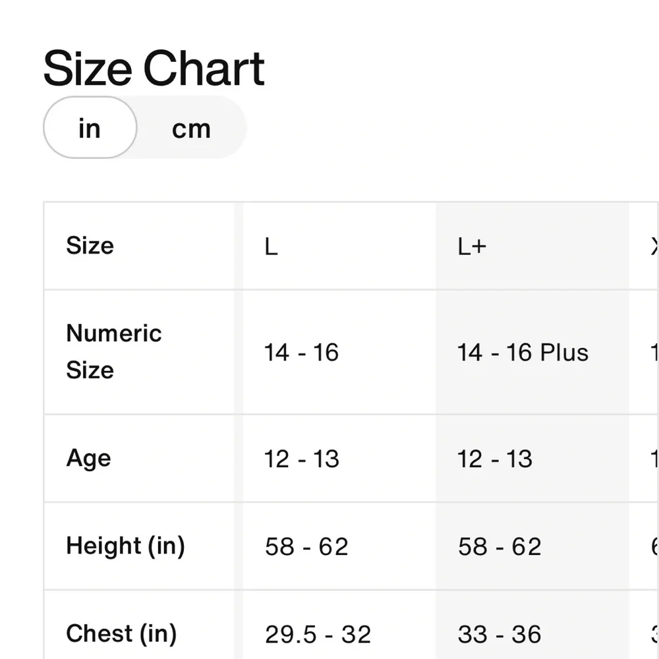
Task: Click the cut-off height cell right of L+
Action: click(652, 546)
